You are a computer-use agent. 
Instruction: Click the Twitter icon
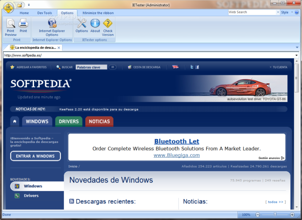(192, 67)
